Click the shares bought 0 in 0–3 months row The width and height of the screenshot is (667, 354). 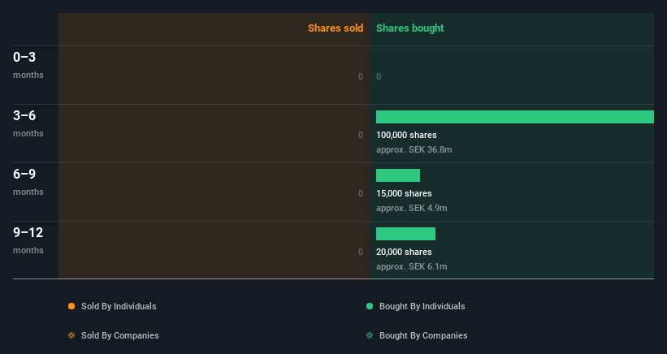[379, 76]
